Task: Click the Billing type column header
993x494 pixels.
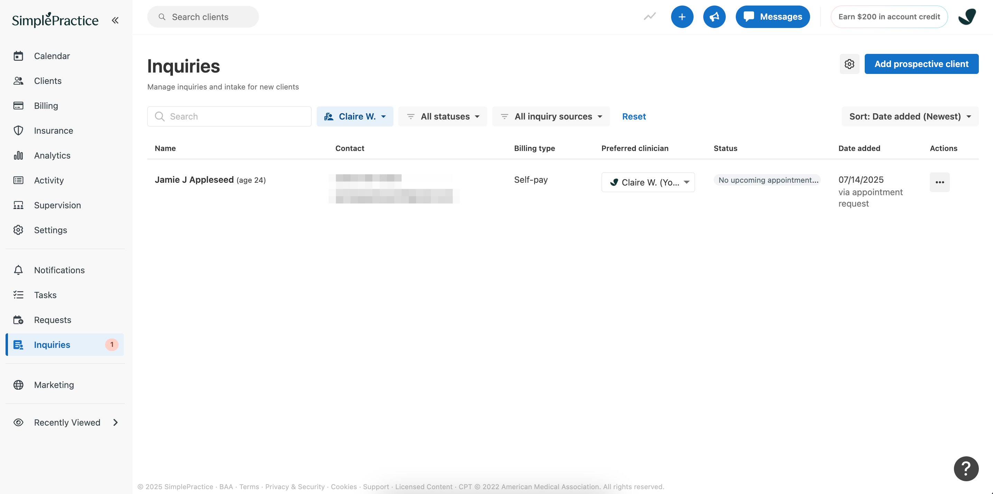Action: point(534,148)
